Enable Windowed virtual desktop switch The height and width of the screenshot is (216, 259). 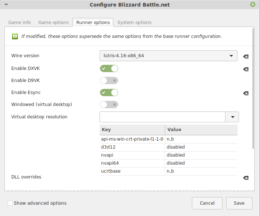pyautogui.click(x=109, y=105)
